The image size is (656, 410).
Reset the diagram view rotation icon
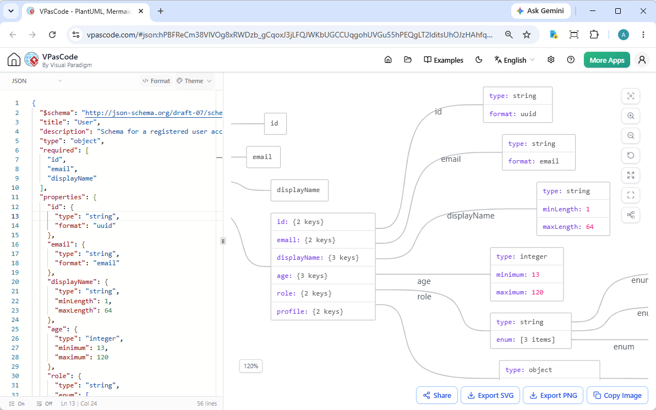point(631,155)
